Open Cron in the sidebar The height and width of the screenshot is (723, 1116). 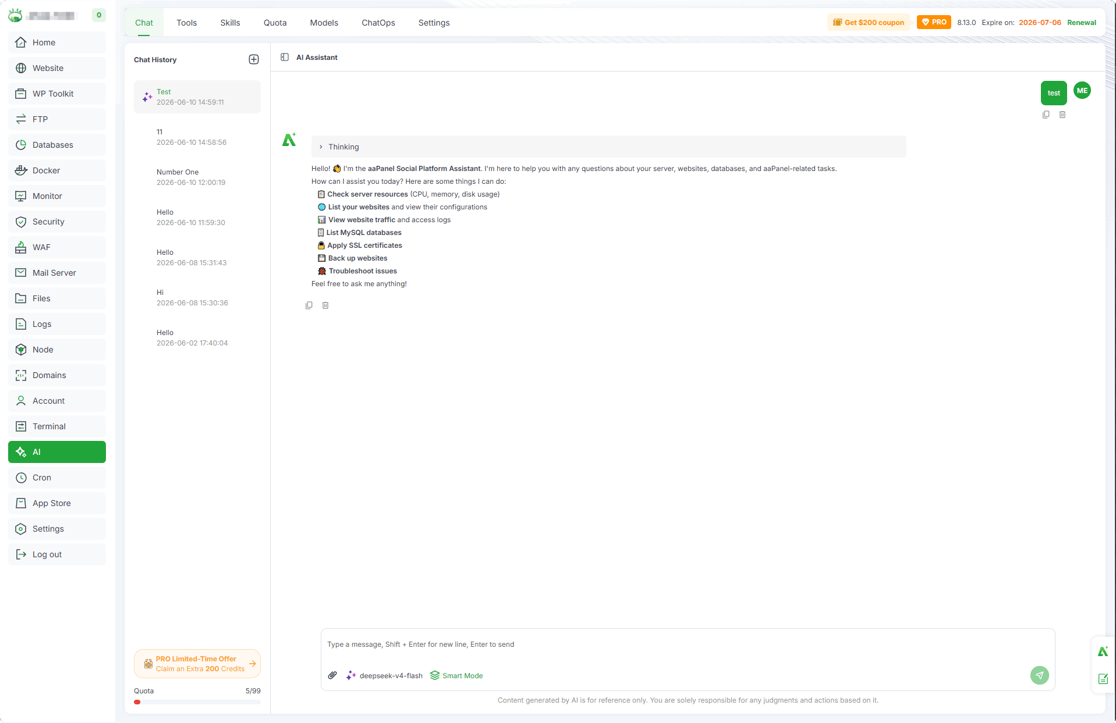pos(57,478)
